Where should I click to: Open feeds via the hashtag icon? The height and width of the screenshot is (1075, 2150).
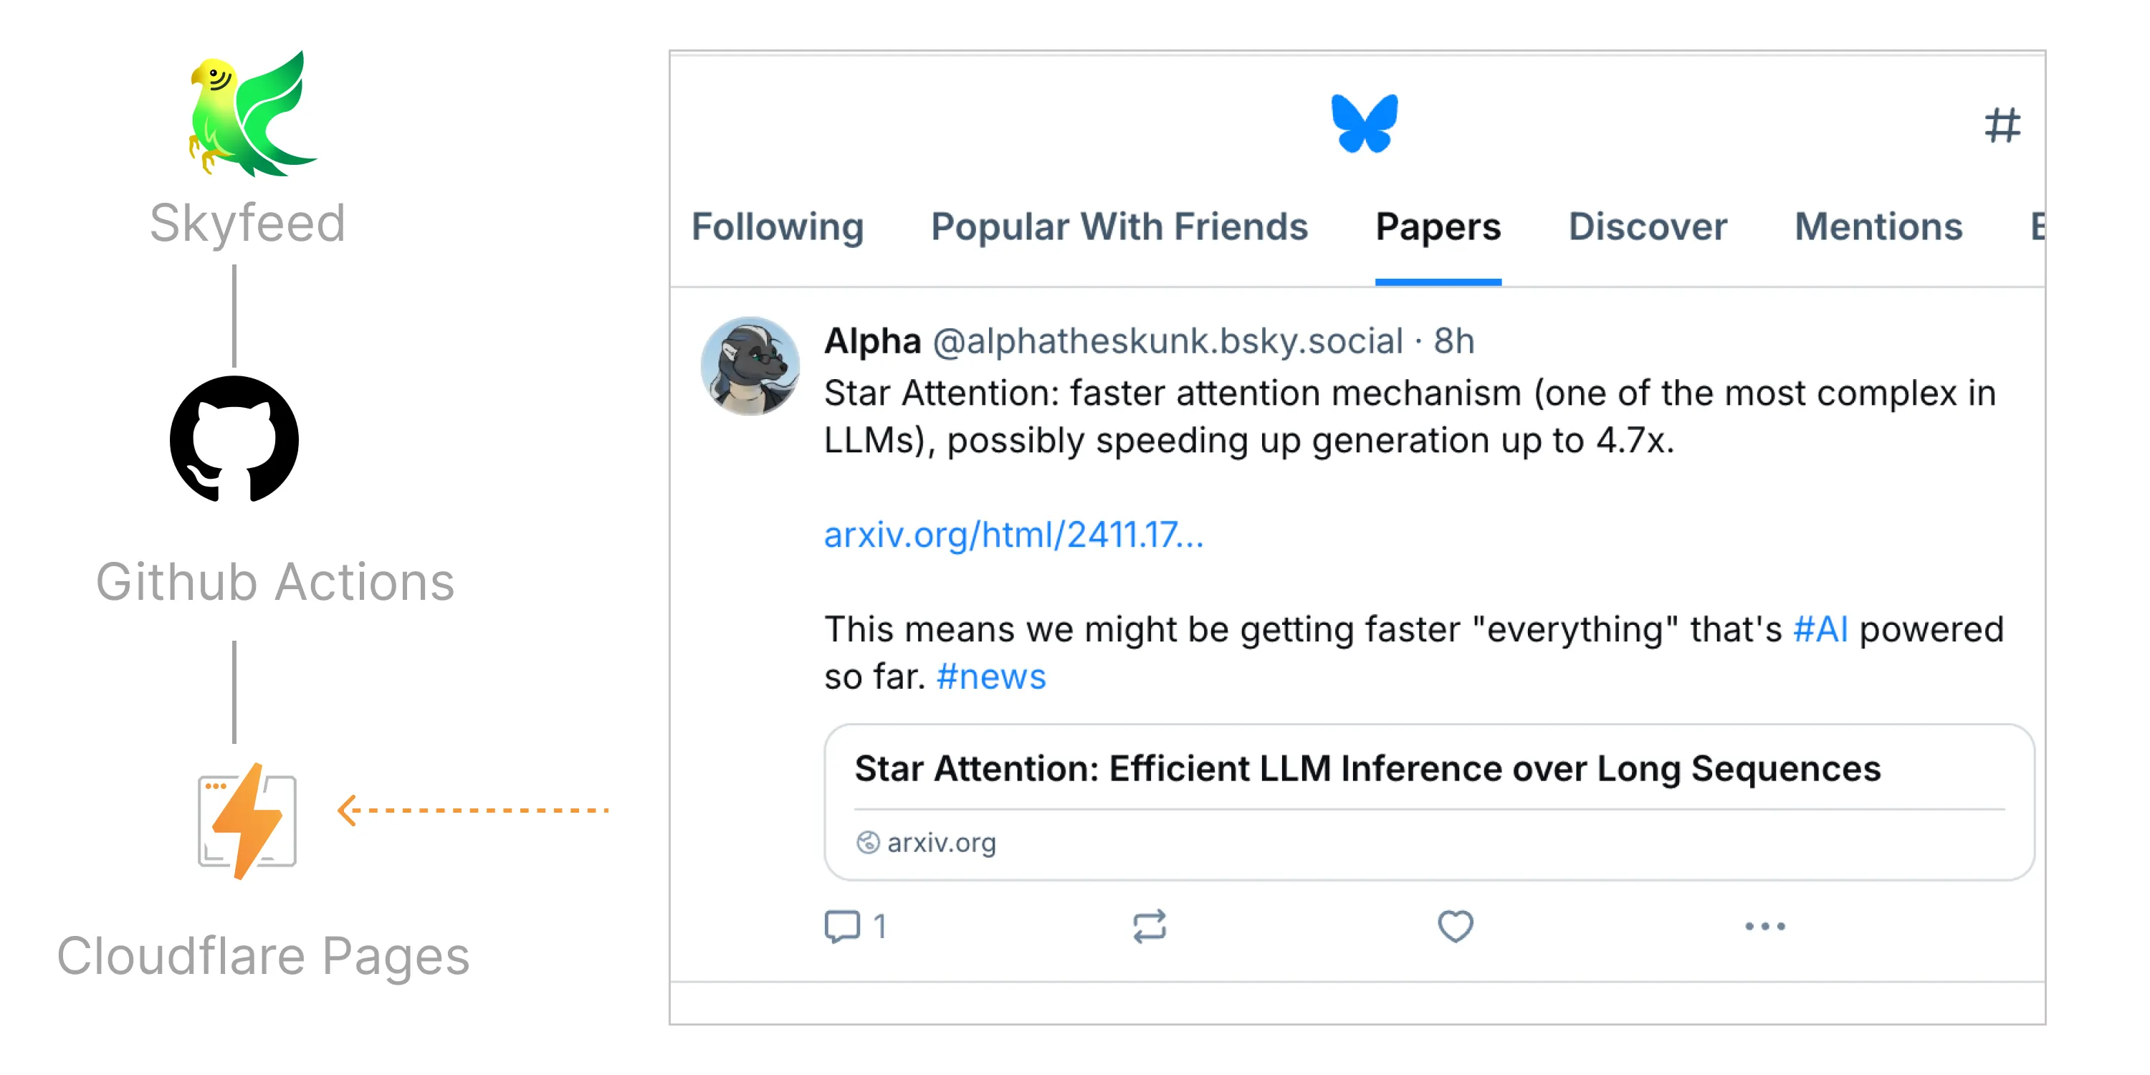pos(2002,126)
